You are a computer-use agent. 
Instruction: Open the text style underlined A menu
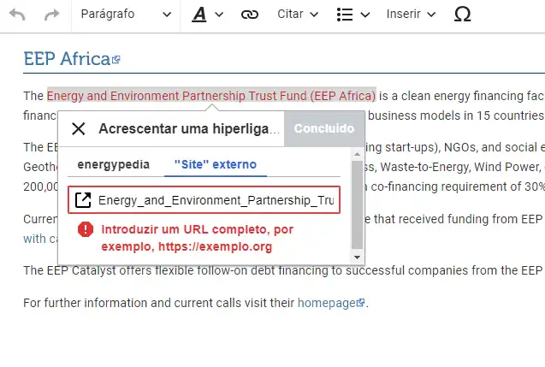tap(207, 15)
